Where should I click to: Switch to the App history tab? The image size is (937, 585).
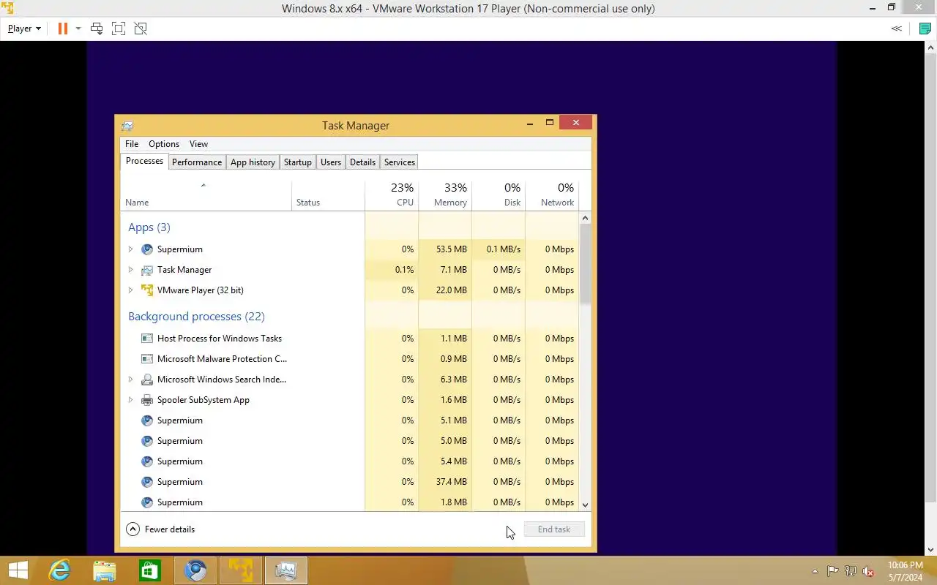point(253,162)
